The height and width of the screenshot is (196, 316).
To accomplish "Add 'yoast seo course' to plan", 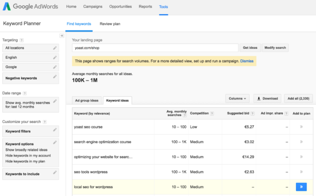I will click(x=301, y=127).
